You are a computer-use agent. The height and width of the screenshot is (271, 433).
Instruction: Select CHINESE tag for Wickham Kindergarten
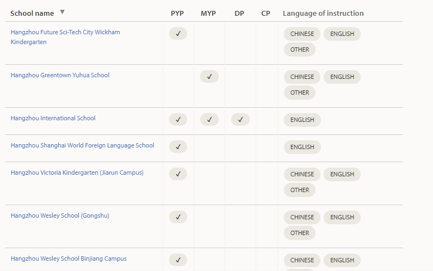point(302,34)
